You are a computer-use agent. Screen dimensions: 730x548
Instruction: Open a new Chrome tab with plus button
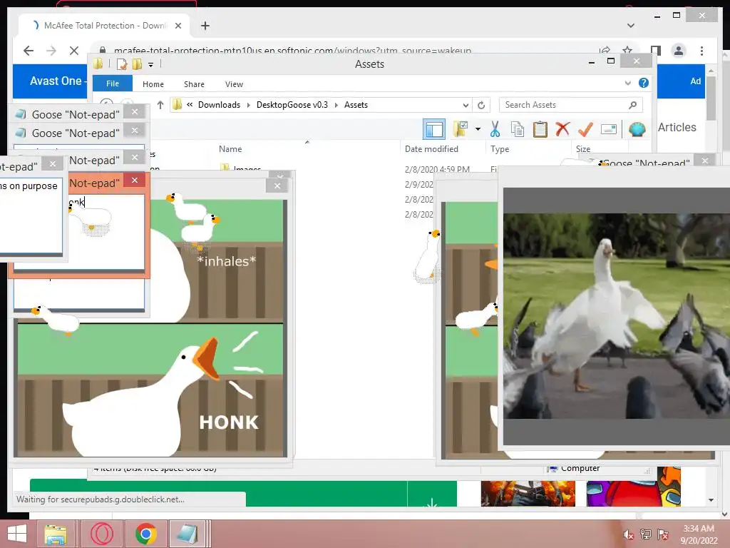coord(205,26)
